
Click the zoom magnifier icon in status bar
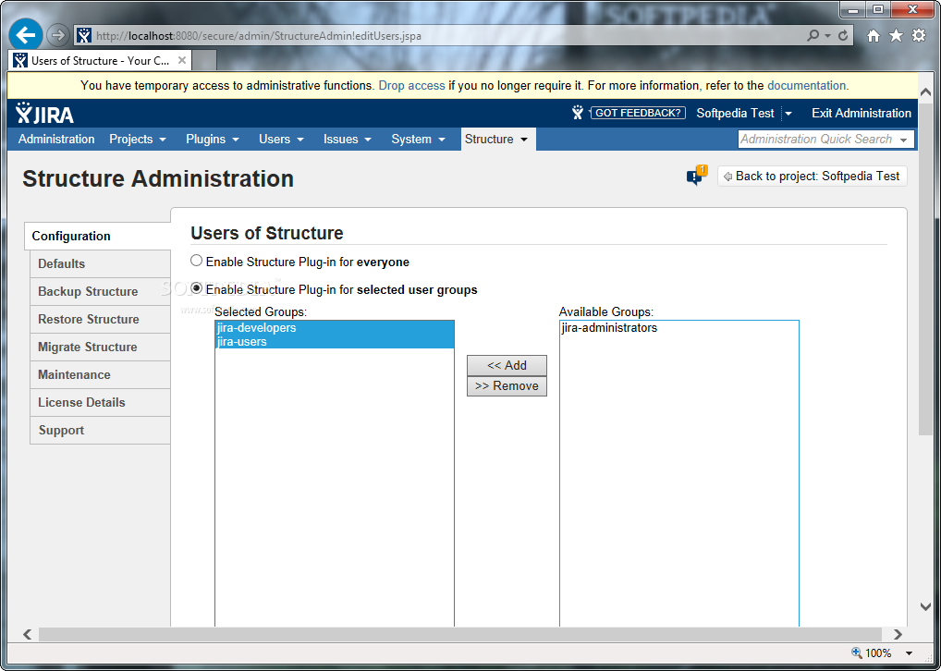pos(856,653)
